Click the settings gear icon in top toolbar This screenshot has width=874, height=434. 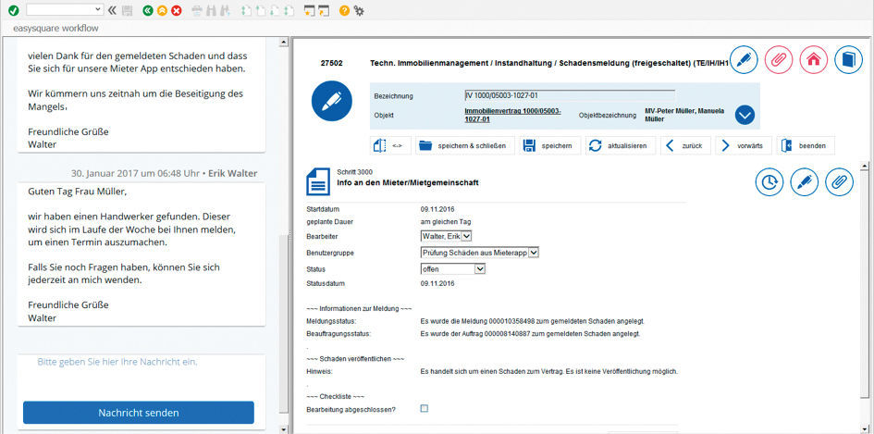pyautogui.click(x=359, y=10)
